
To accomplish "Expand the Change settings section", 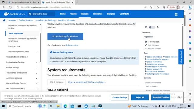I will point(37,68).
